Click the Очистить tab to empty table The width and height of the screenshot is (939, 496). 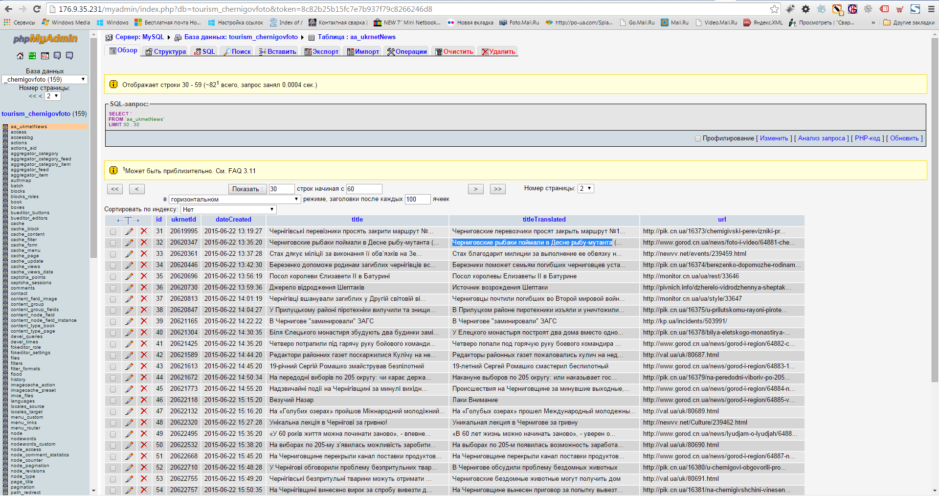click(454, 51)
